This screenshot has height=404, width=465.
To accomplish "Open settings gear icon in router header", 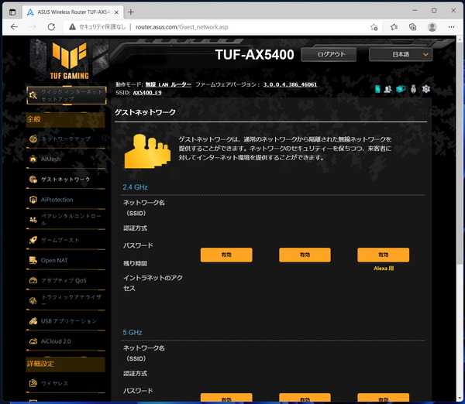I will pyautogui.click(x=426, y=89).
